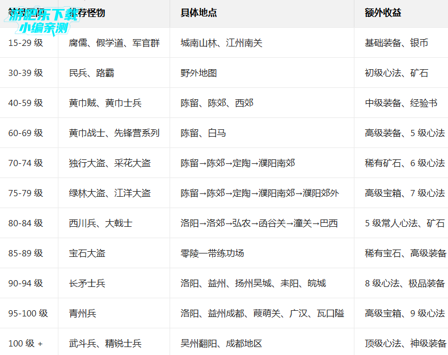
Task: Click the 腐儒、假学道、军官群 monster cell
Action: 114,43
